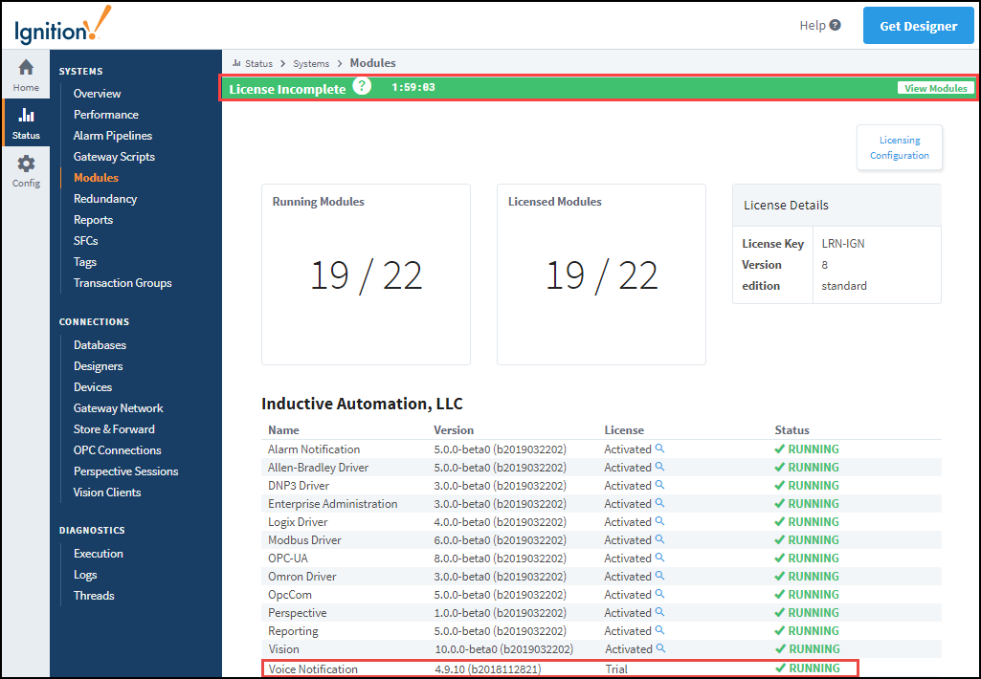Open Designers connections page
The height and width of the screenshot is (679, 981).
coord(99,366)
